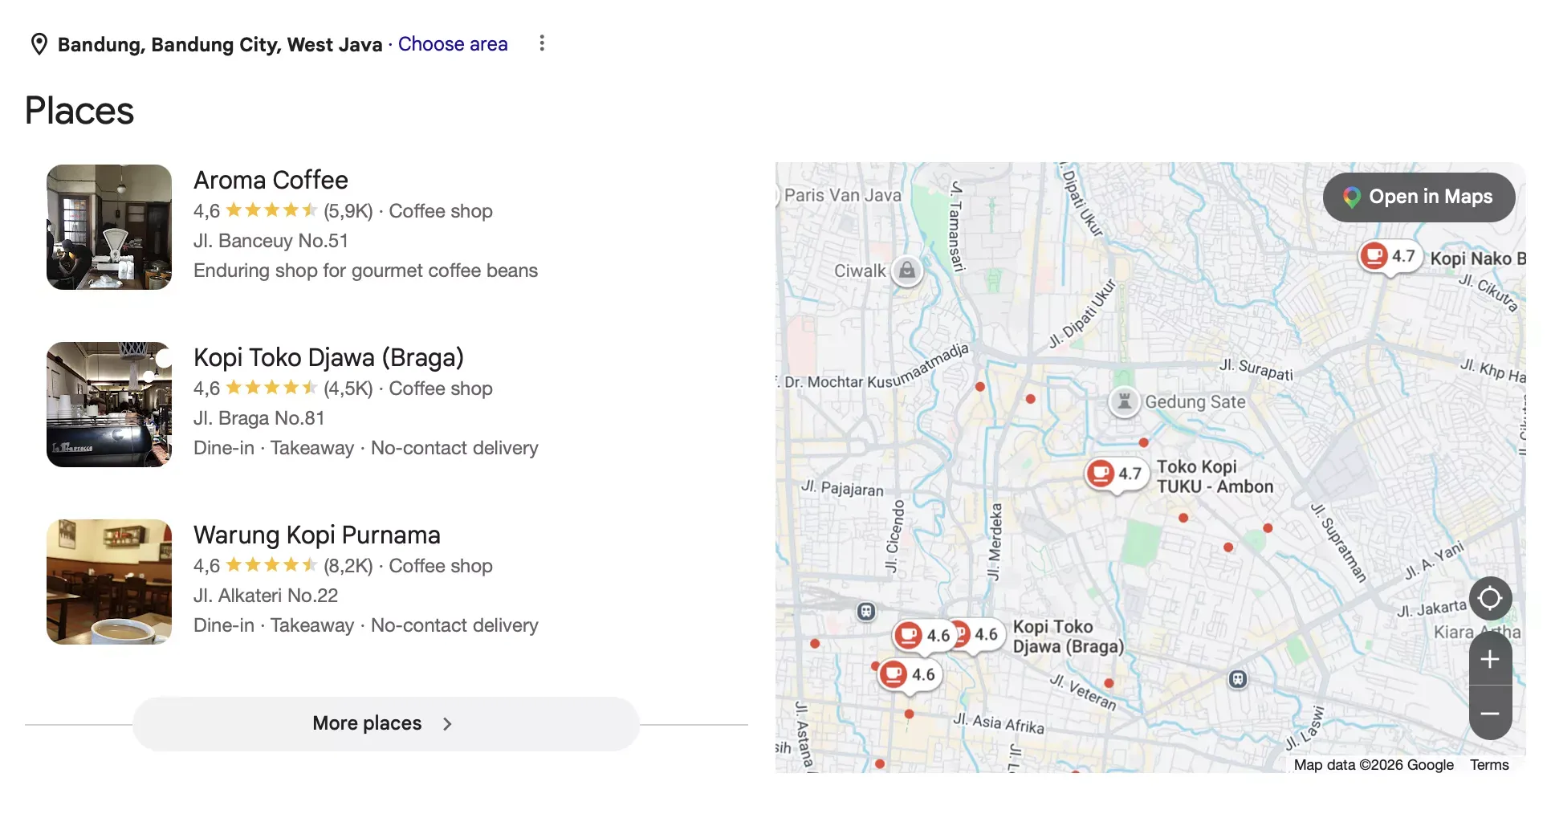Click the Google Maps logo in Open in Maps

1352,197
